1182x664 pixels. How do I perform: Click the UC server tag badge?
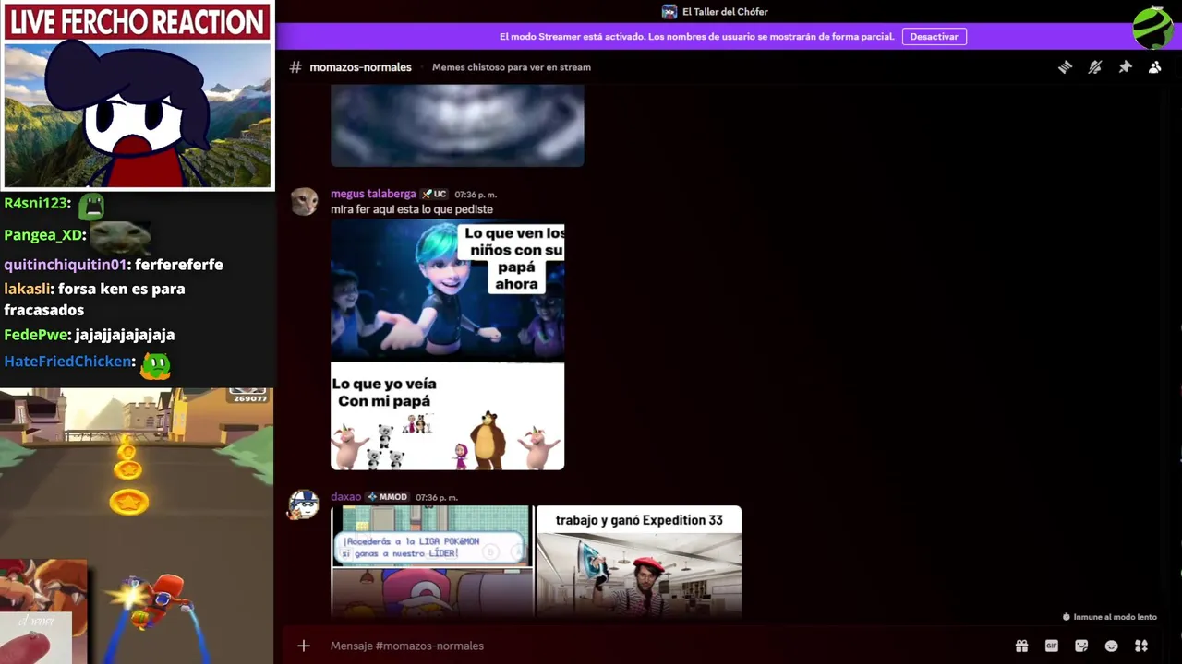coord(434,194)
